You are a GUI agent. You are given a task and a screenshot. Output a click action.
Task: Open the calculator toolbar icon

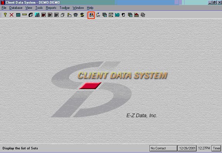18,15
